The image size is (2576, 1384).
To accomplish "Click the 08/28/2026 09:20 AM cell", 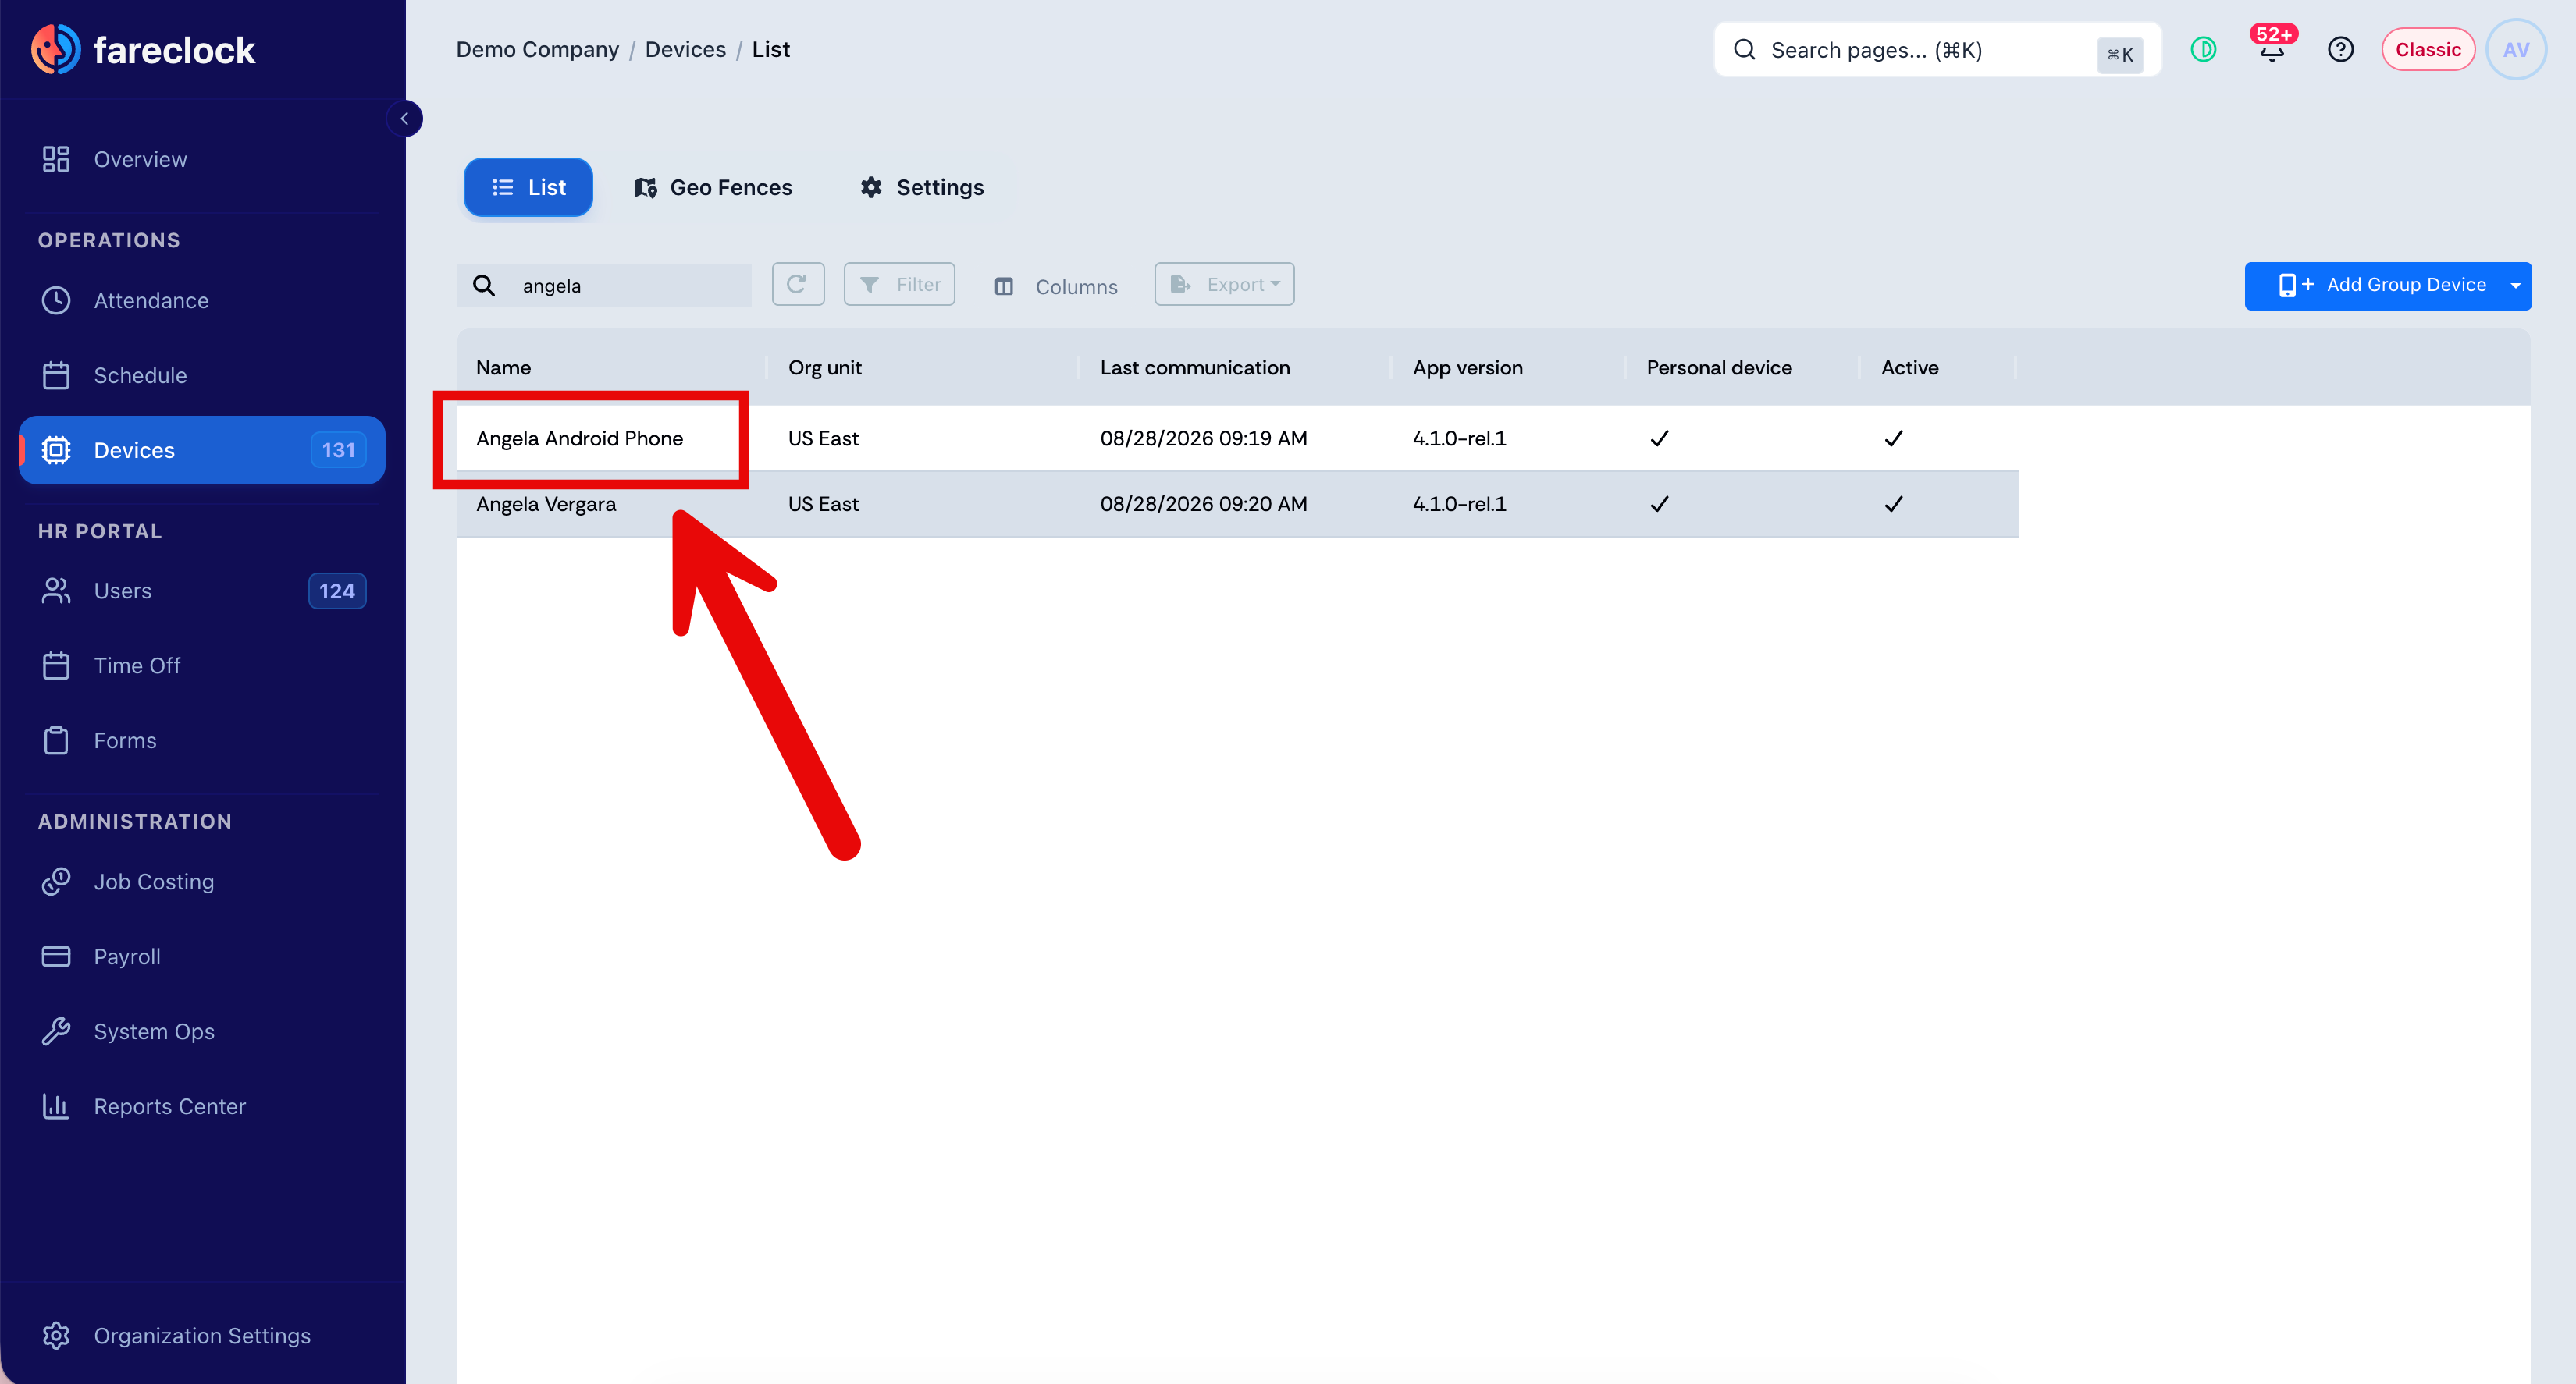I will pos(1204,505).
